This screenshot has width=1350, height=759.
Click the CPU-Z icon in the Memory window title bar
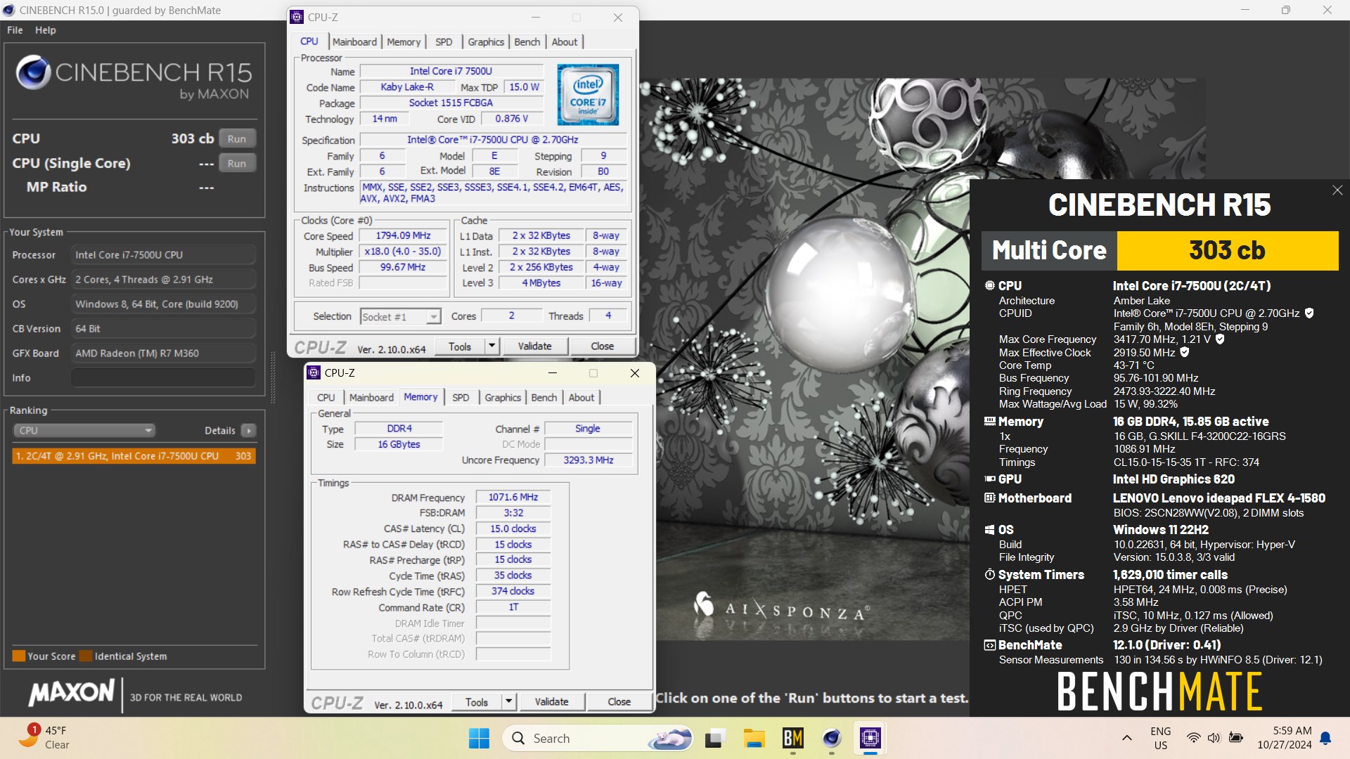coord(314,373)
